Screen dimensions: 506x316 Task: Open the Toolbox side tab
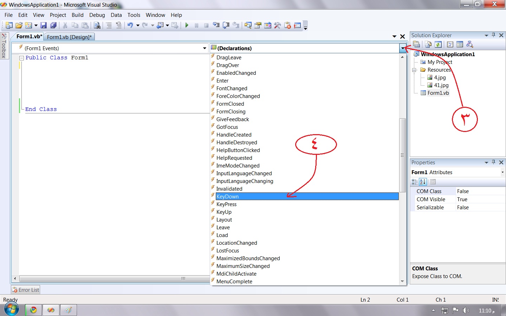pos(4,46)
